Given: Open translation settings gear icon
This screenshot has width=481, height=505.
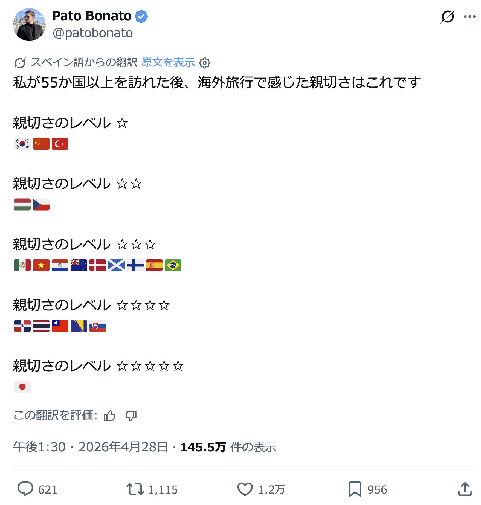Looking at the screenshot, I should pos(205,63).
